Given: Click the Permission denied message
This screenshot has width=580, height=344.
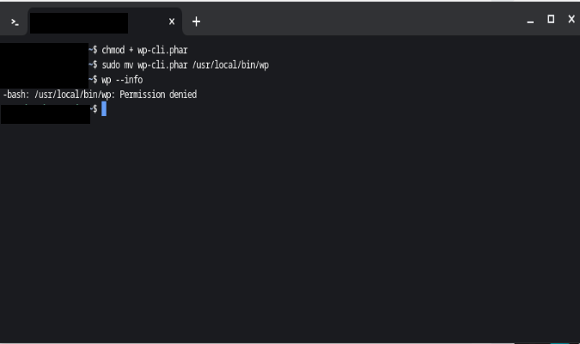Looking at the screenshot, I should (158, 95).
